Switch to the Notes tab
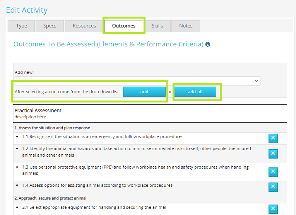 point(186,26)
